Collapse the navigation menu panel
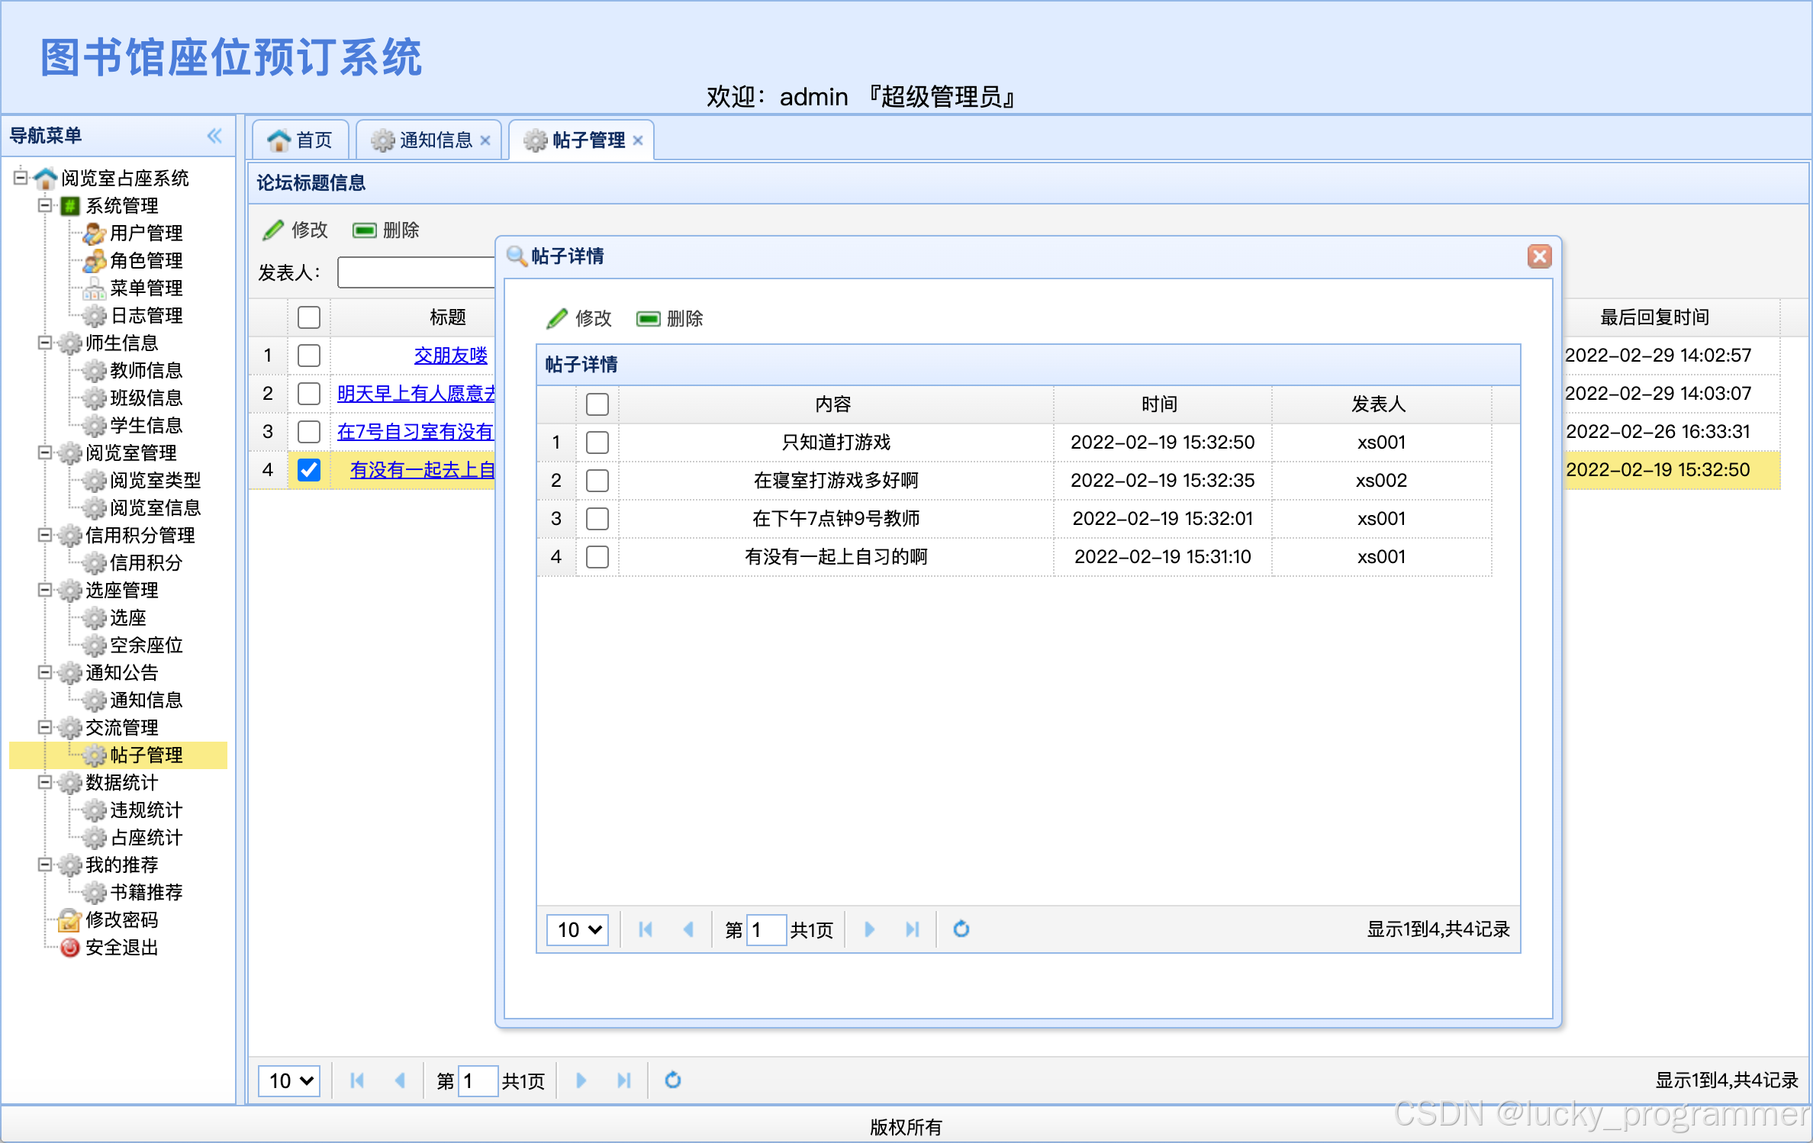Image resolution: width=1813 pixels, height=1143 pixels. tap(214, 136)
